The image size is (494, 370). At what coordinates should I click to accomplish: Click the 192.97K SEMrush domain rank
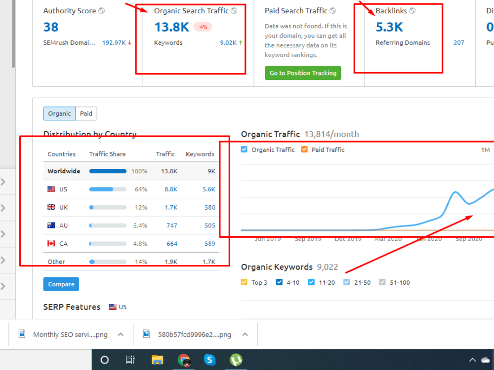[114, 42]
